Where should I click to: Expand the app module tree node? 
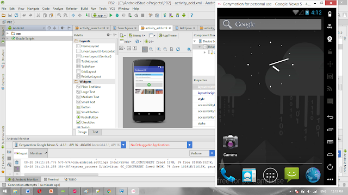(8, 34)
